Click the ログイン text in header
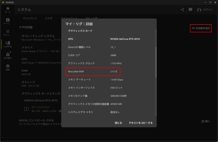Image resolution: width=218 pixels, height=142 pixels. (x=208, y=10)
